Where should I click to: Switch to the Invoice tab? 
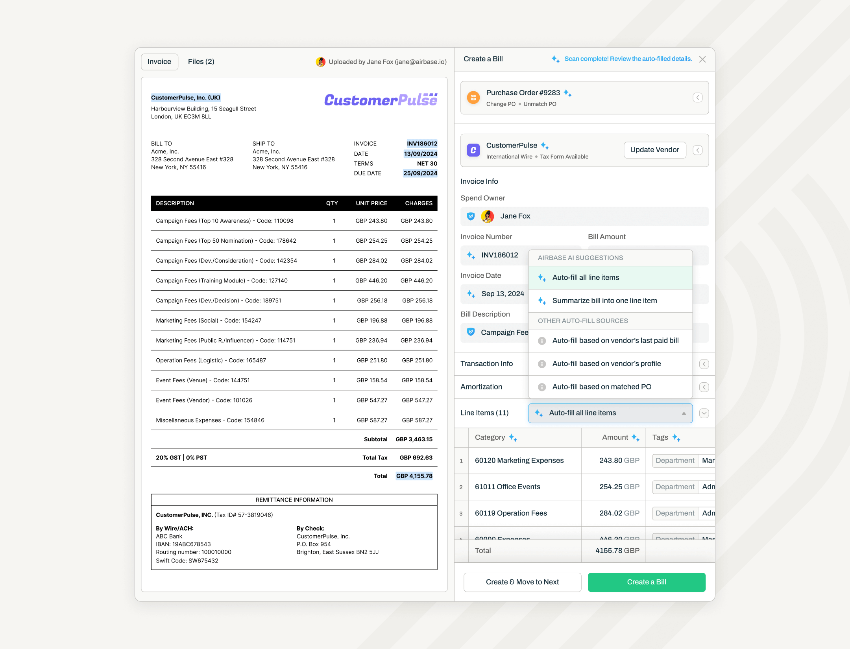point(159,62)
